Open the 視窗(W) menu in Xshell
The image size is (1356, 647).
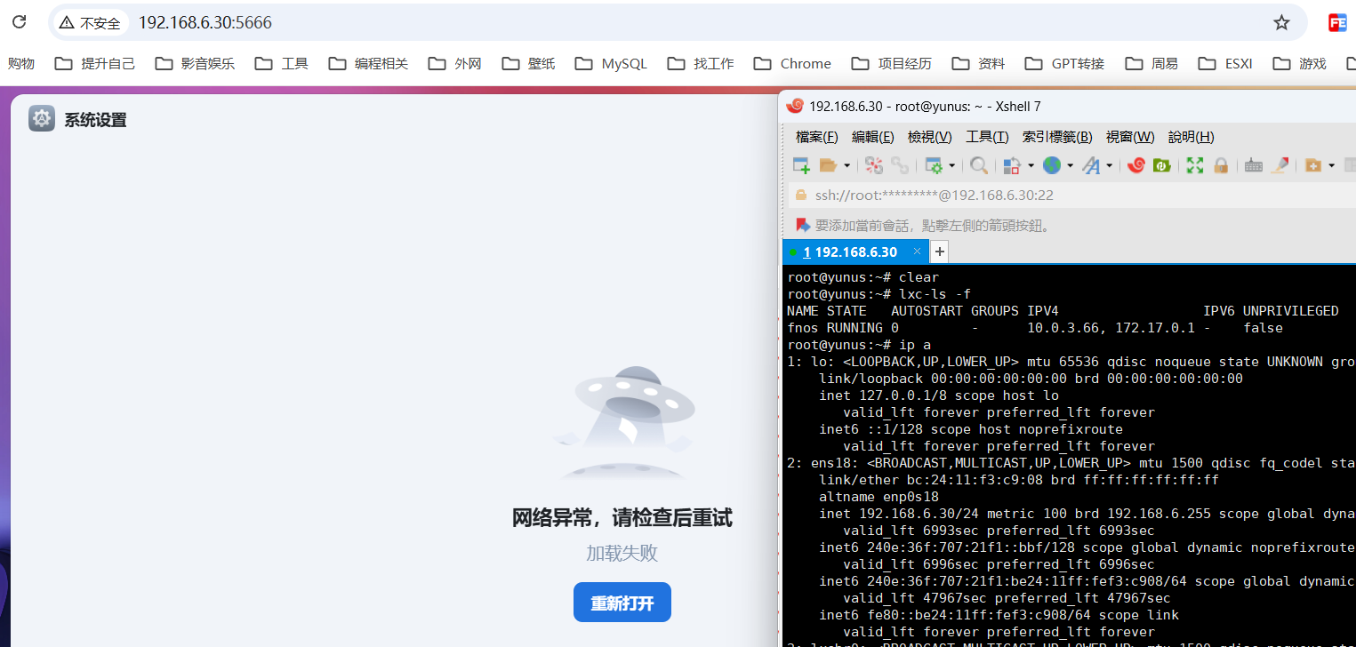point(1130,137)
